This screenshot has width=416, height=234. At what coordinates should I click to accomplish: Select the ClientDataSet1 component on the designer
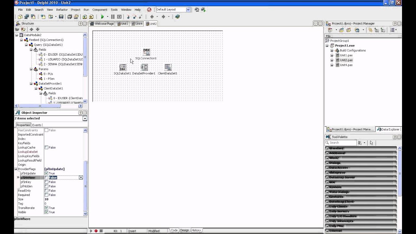[x=167, y=67]
